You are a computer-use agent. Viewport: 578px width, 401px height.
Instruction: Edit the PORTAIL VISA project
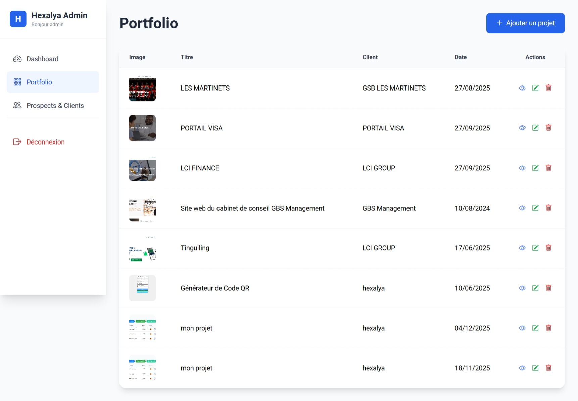535,128
